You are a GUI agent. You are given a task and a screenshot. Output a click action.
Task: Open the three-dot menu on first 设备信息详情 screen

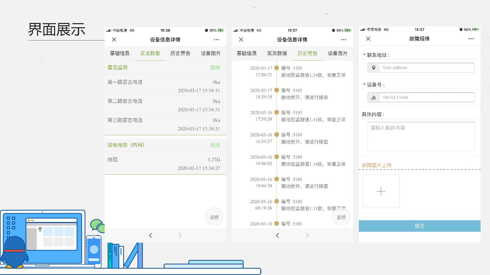pyautogui.click(x=216, y=40)
